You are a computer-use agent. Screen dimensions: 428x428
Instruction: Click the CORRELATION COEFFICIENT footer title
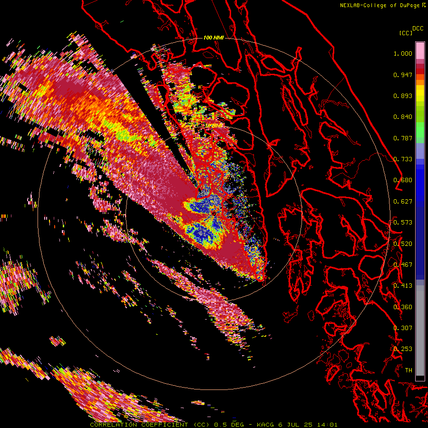139,425
